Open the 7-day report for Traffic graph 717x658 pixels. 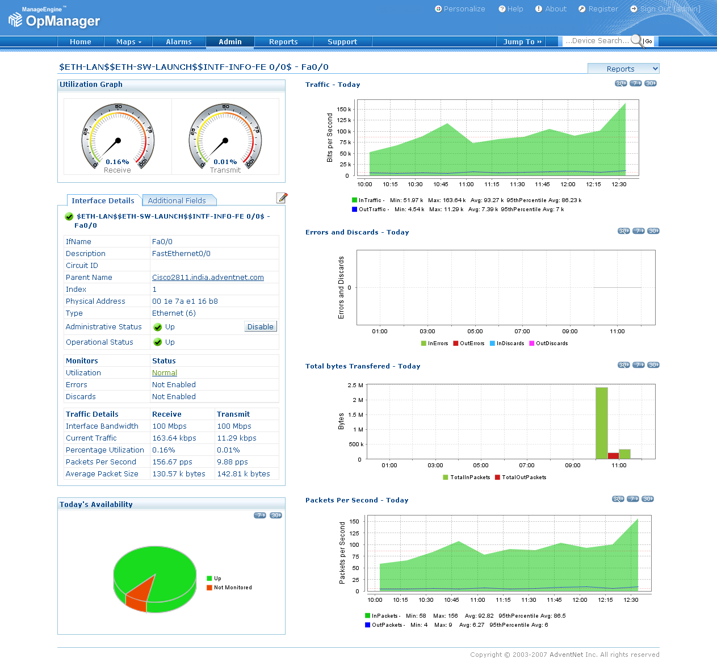coord(635,83)
